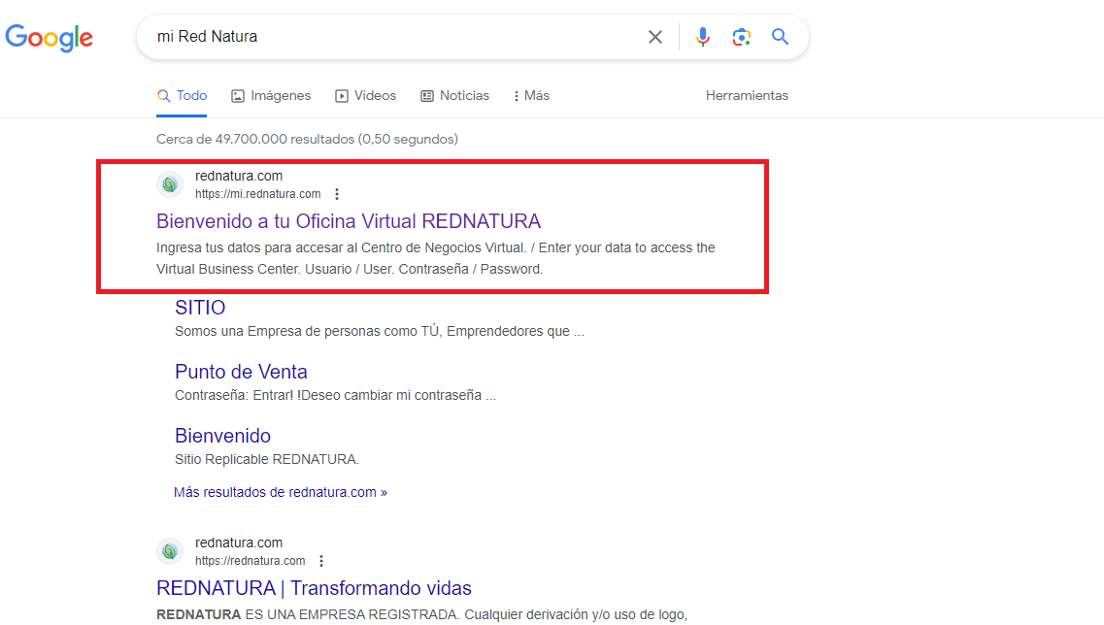Open the Punto de Venta link
The height and width of the screenshot is (625, 1104).
click(241, 372)
